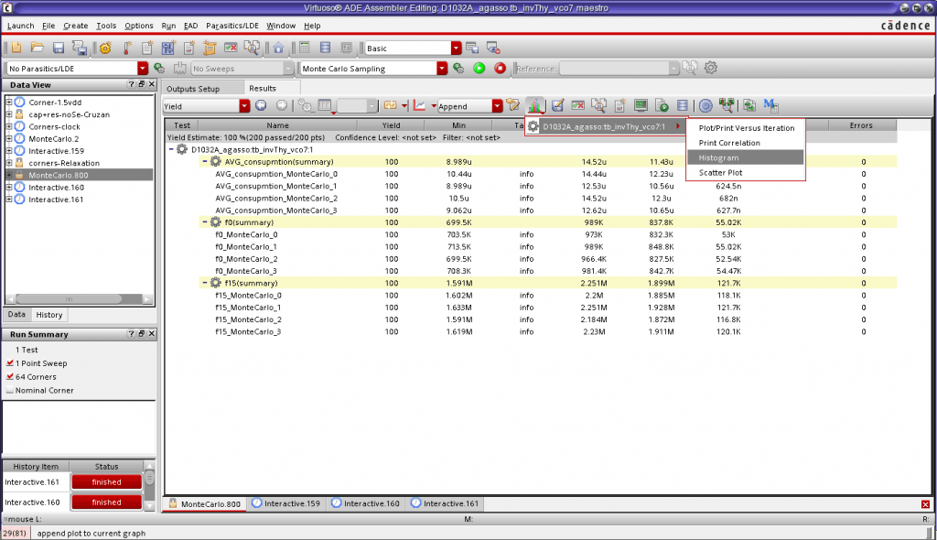Open the Launch menu
The height and width of the screenshot is (540, 937).
click(20, 26)
